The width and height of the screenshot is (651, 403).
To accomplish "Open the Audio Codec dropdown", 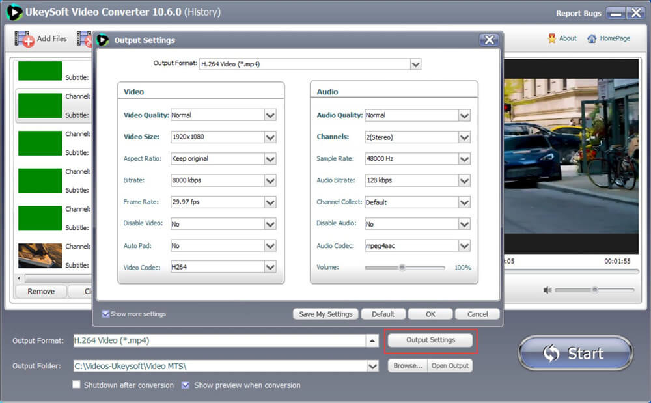I will tap(418, 245).
